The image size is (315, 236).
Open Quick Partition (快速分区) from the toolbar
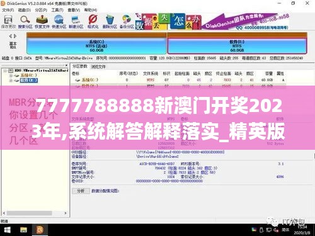pyautogui.click(x=59, y=21)
